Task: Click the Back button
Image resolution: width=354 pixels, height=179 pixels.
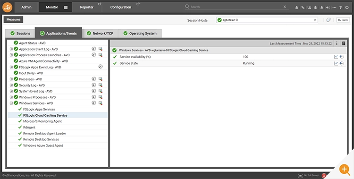Action: [343, 20]
